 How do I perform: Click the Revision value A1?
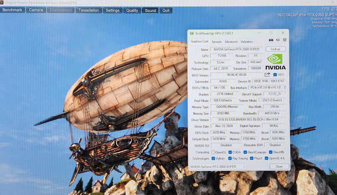256,55
